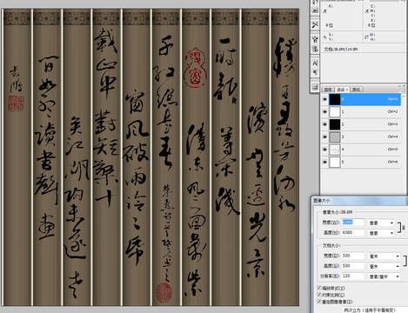The width and height of the screenshot is (408, 313).
Task: Click the first eyedropper icon in Info panel
Action: pos(324,11)
